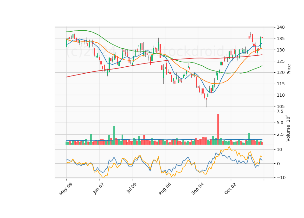Click the tallest green volume bar in June
The width and height of the screenshot is (304, 218).
(114, 135)
